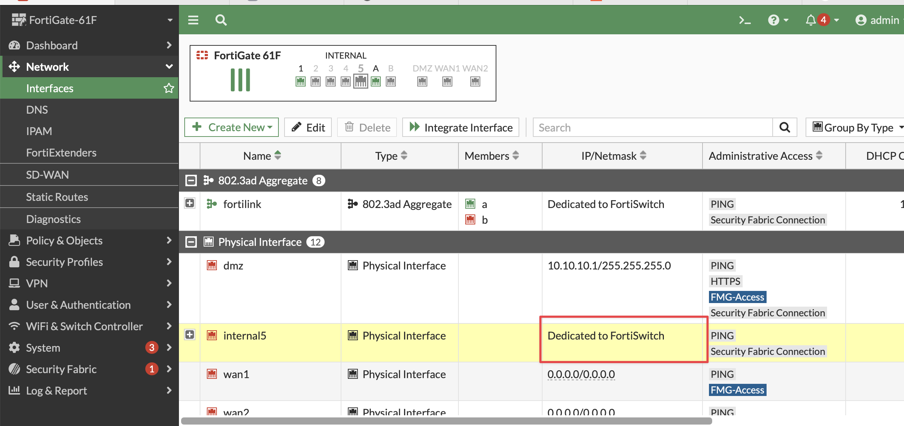Click FMG-Access tag on dmz row
904x426 pixels.
click(737, 297)
